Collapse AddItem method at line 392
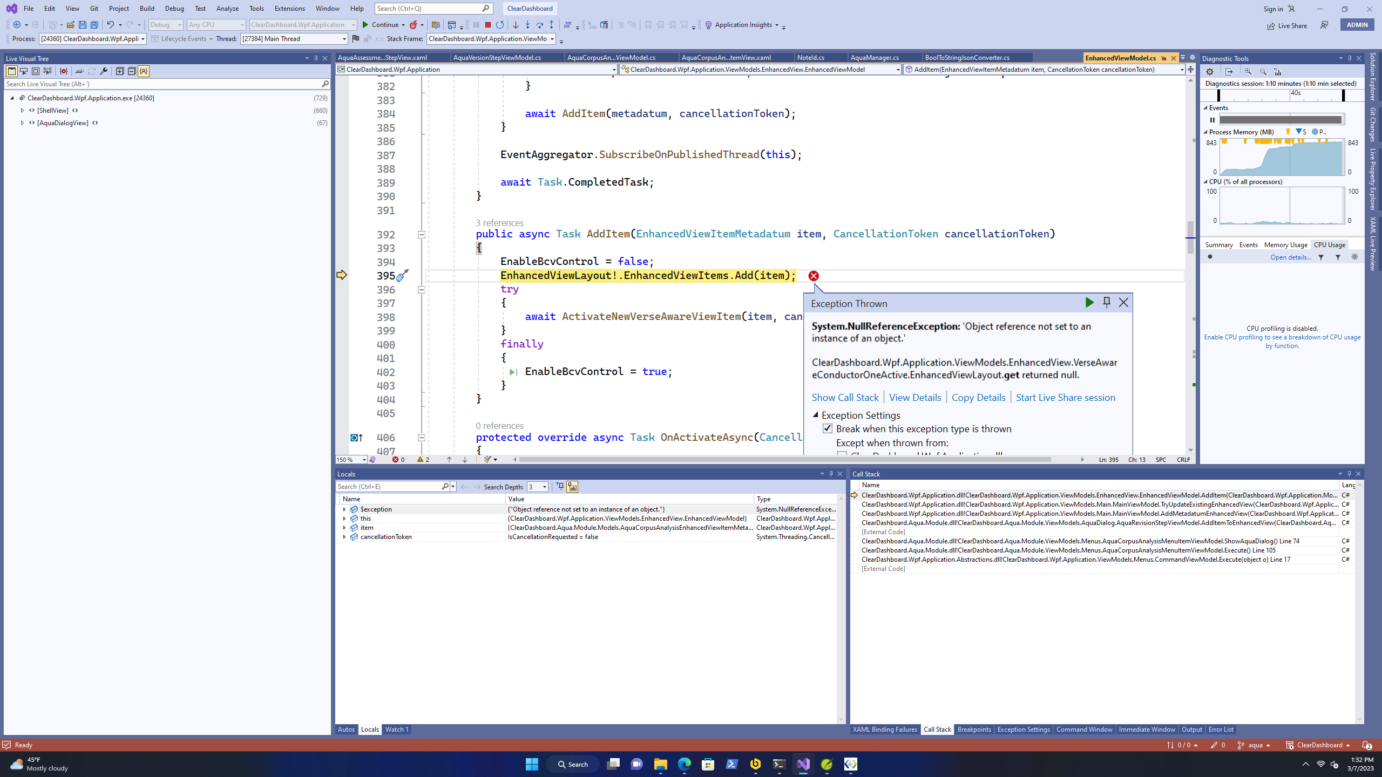The width and height of the screenshot is (1382, 777). click(422, 235)
